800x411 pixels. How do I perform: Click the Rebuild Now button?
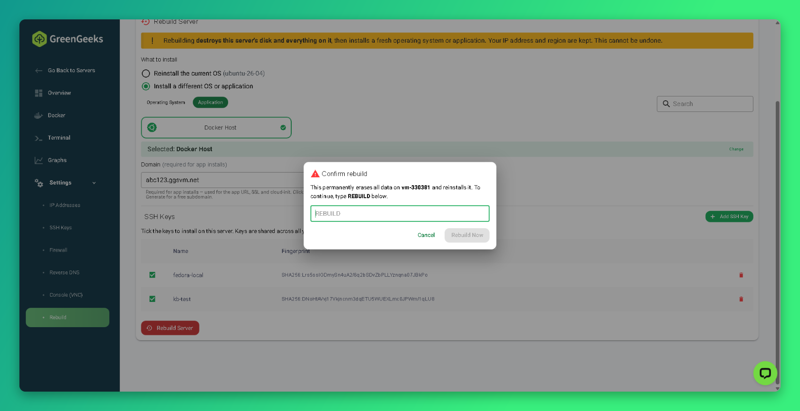click(467, 235)
